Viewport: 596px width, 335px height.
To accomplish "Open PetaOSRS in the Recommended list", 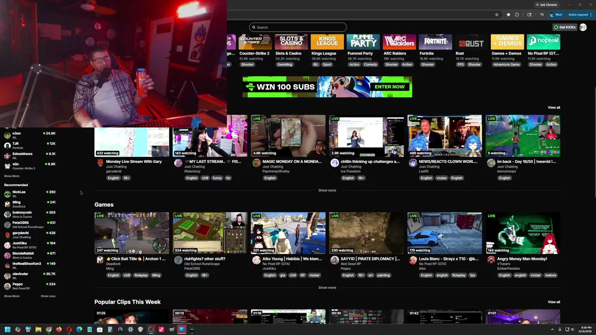I will click(x=30, y=224).
